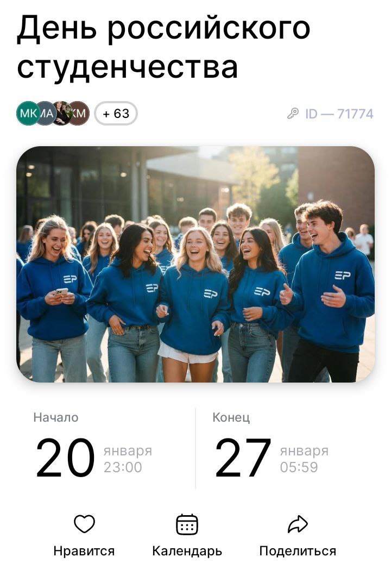391x576 pixels.
Task: Open the green МК participant avatar
Action: [27, 113]
